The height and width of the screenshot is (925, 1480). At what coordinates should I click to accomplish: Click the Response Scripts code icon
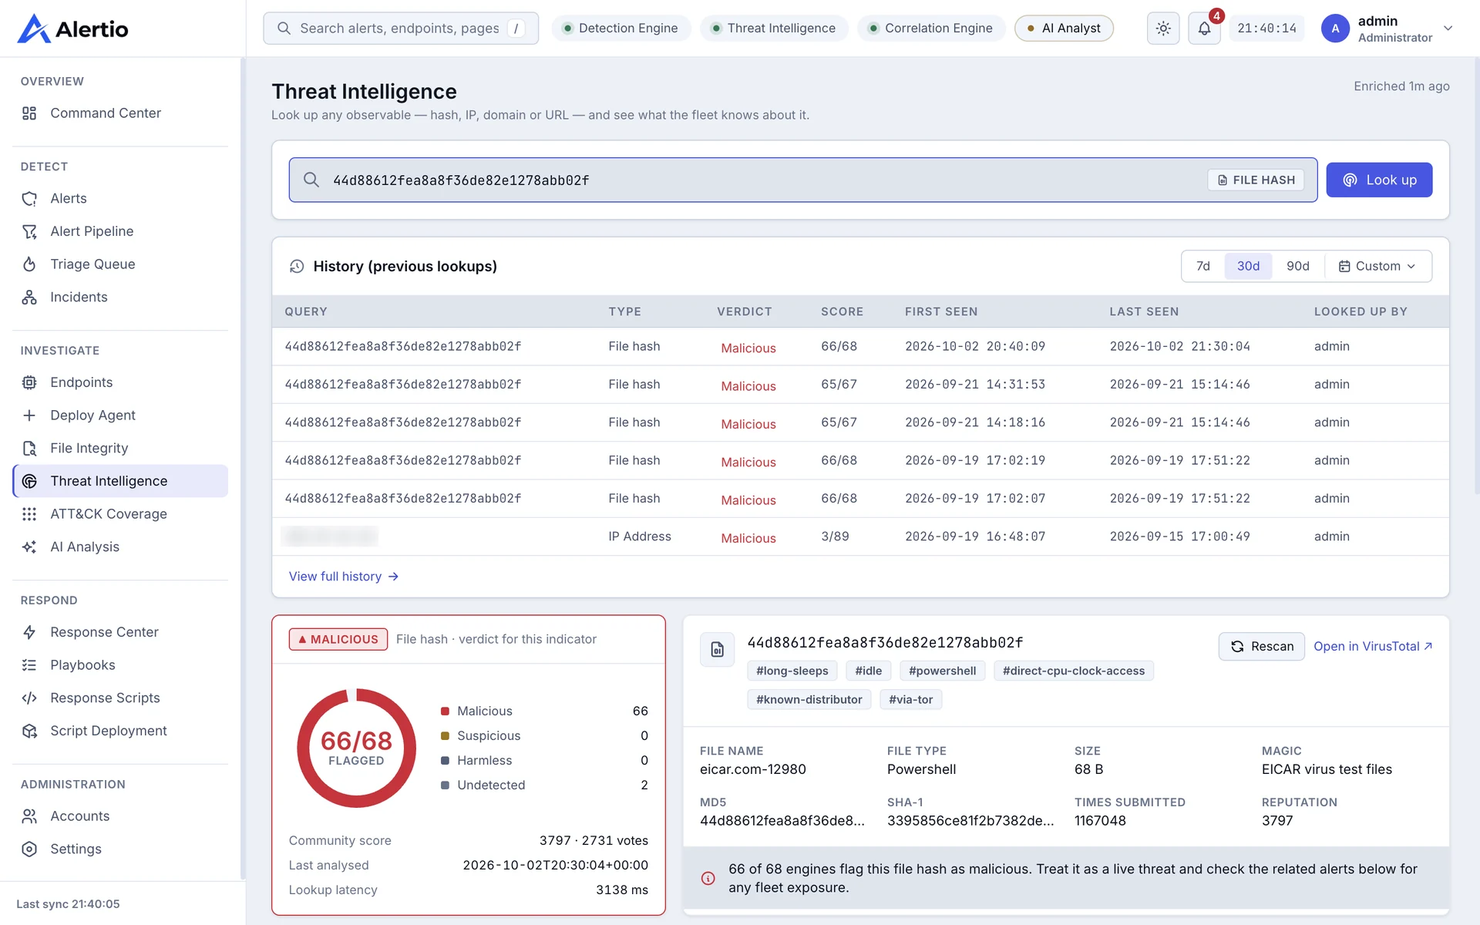29,698
